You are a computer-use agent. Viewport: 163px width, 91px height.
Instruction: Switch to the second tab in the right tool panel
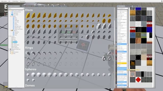coord(128,6)
